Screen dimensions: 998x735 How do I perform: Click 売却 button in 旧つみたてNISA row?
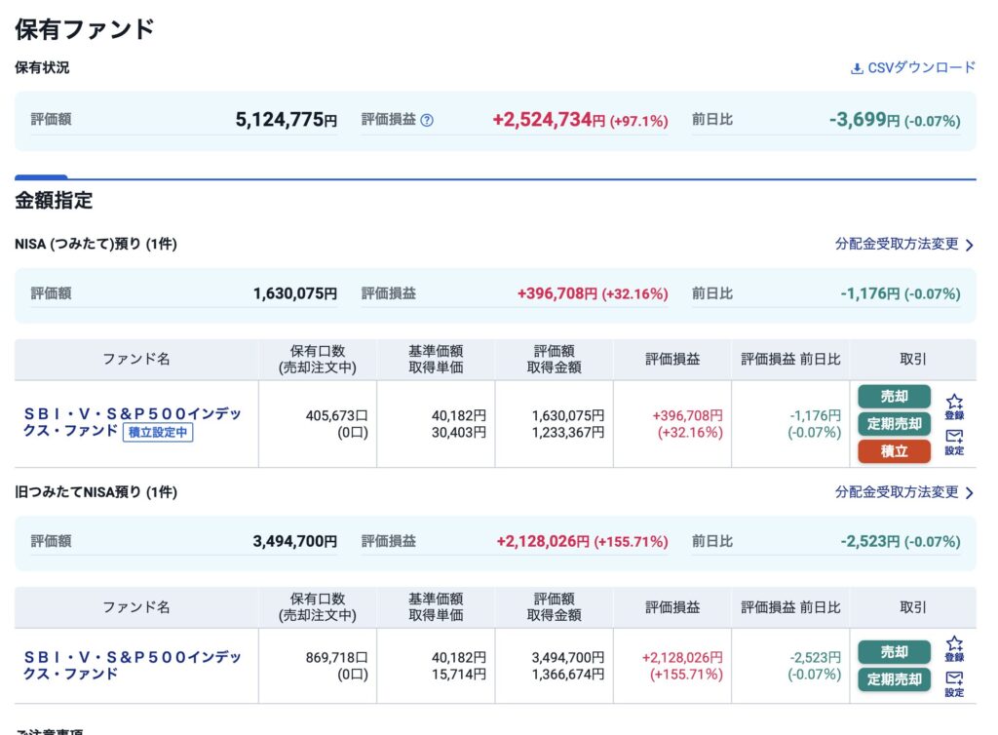click(895, 652)
